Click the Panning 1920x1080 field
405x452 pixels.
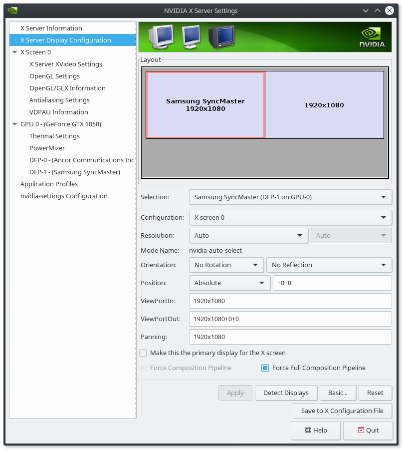pyautogui.click(x=290, y=337)
